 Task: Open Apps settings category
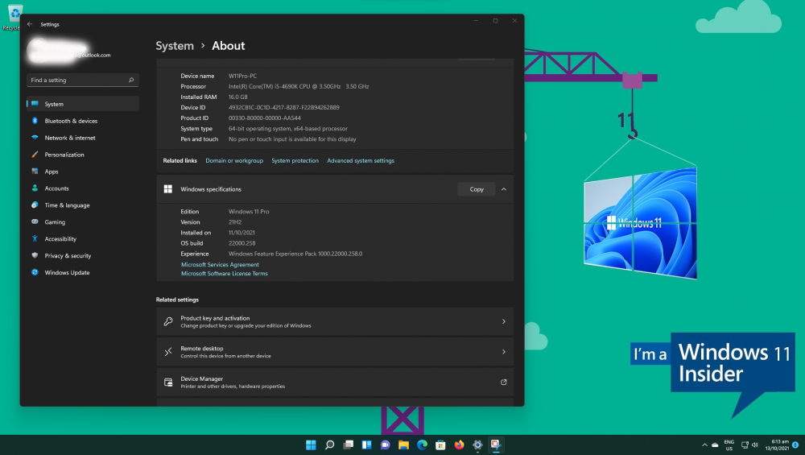(x=83, y=172)
